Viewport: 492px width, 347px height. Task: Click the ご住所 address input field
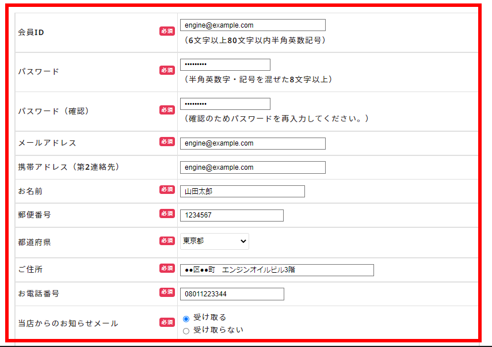[x=276, y=270]
